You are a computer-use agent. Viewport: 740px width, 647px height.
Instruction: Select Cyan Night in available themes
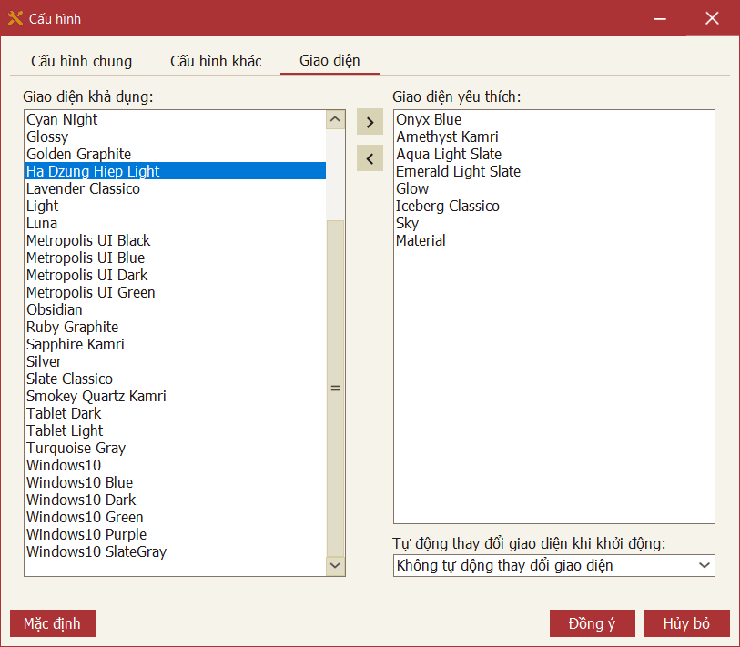pyautogui.click(x=62, y=119)
